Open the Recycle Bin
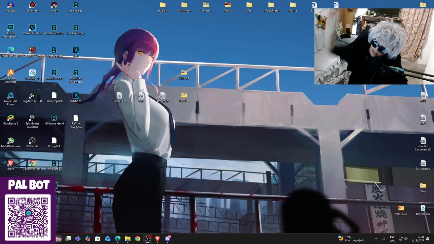 (x=423, y=210)
